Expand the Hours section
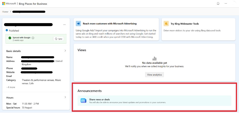Image resolution: width=239 pixels, height=113 pixels. [65, 97]
